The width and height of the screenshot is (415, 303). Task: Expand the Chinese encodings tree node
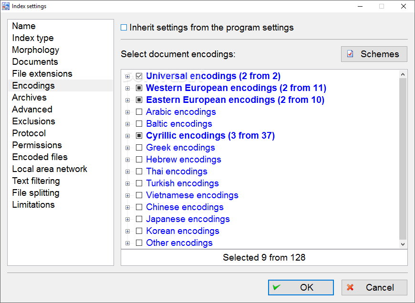(x=127, y=207)
